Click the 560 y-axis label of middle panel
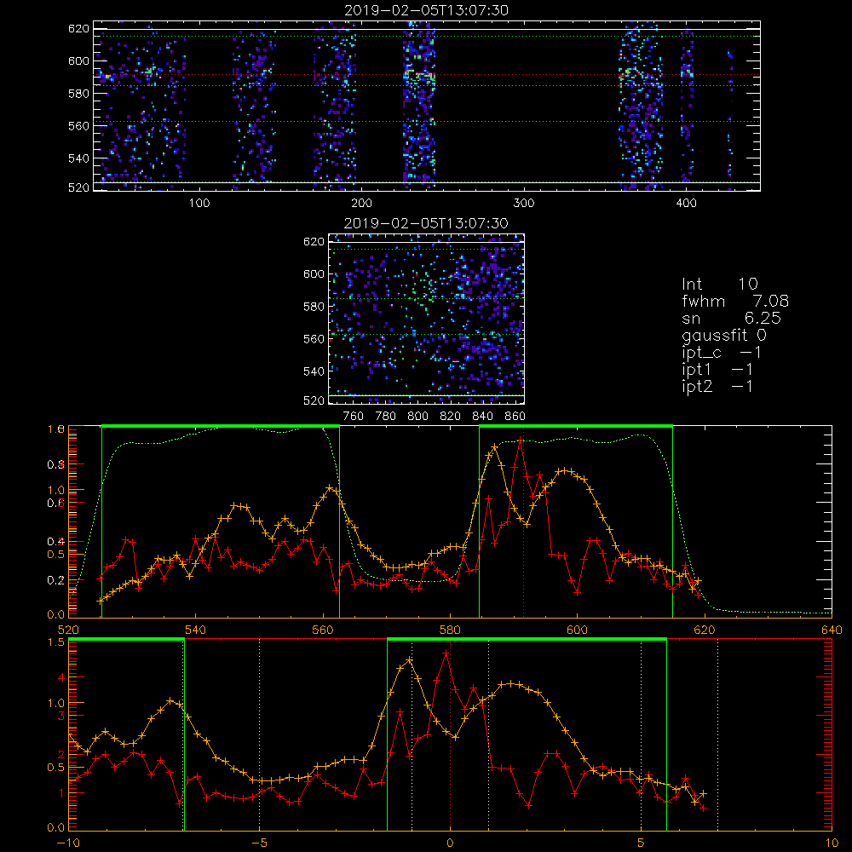Image resolution: width=852 pixels, height=852 pixels. tap(314, 339)
